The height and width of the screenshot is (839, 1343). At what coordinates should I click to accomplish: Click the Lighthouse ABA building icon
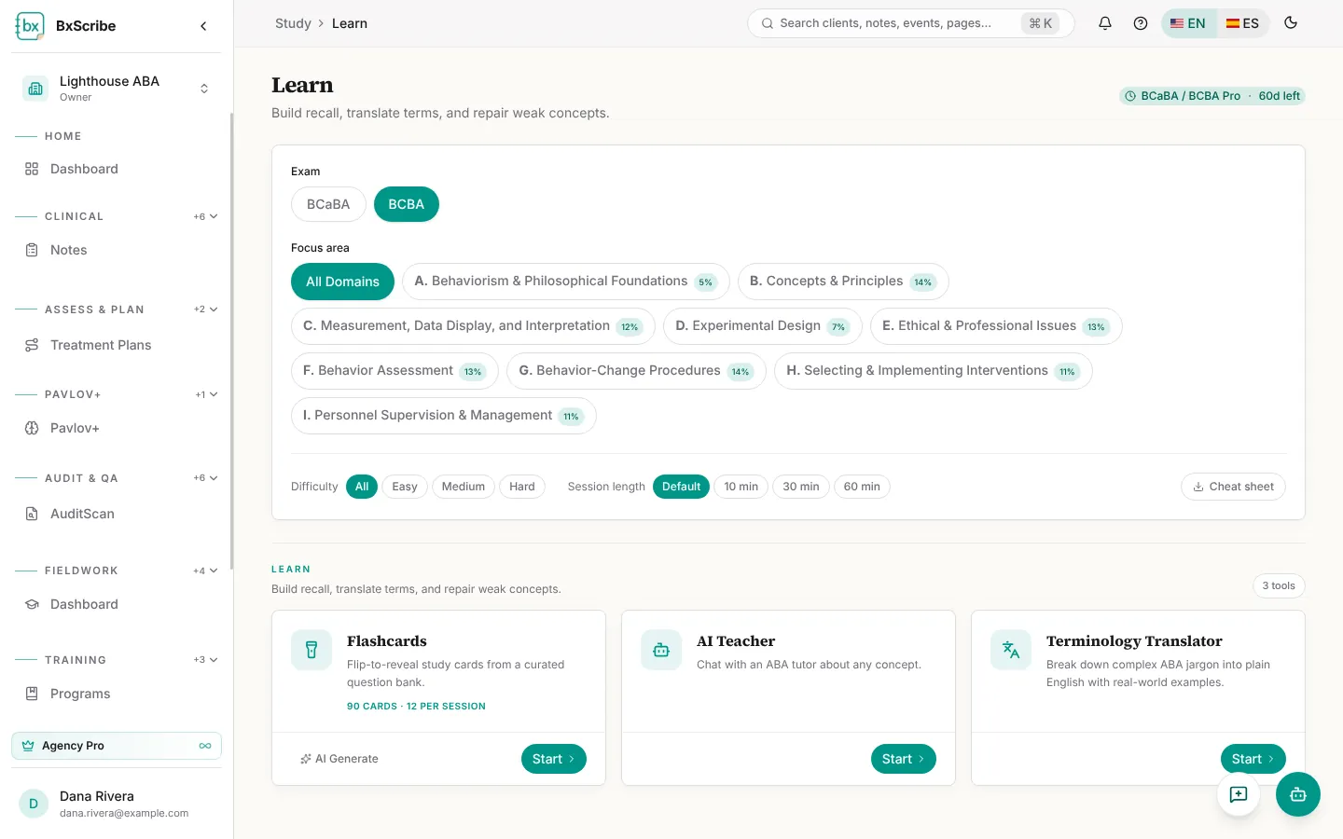[35, 89]
